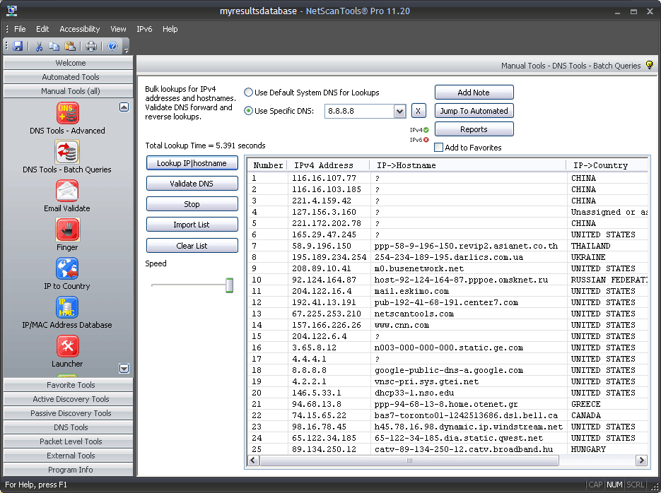661x493 pixels.
Task: Click the Jump To Automated button
Action: [x=474, y=111]
